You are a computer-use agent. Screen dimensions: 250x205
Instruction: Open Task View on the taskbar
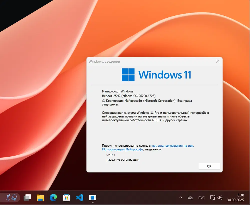click(27, 197)
